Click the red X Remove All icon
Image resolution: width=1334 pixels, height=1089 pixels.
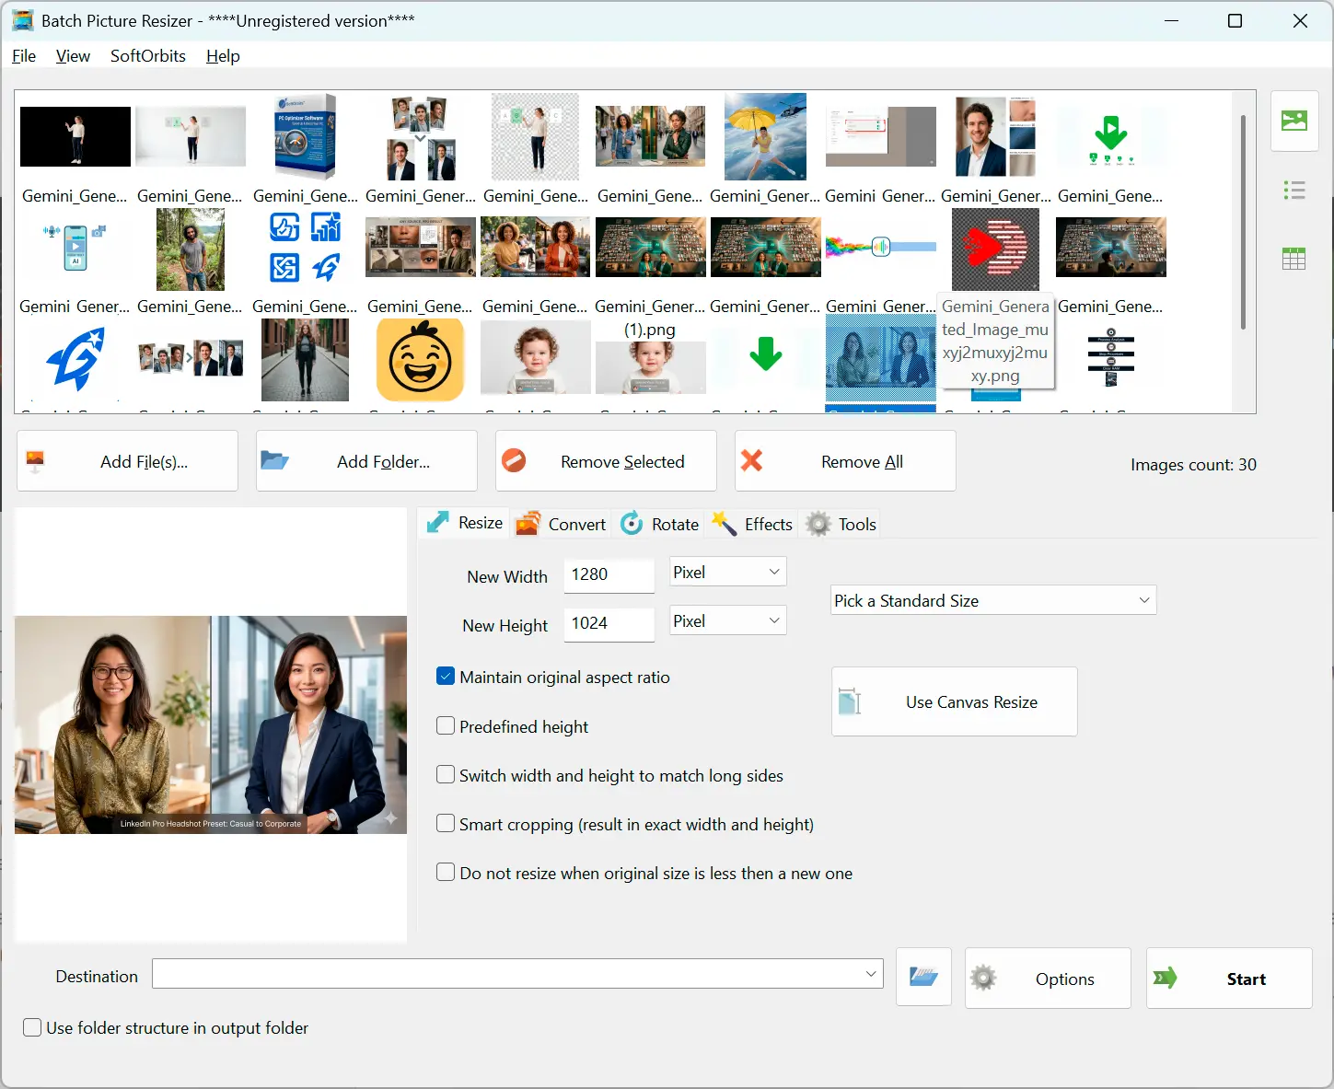click(751, 460)
